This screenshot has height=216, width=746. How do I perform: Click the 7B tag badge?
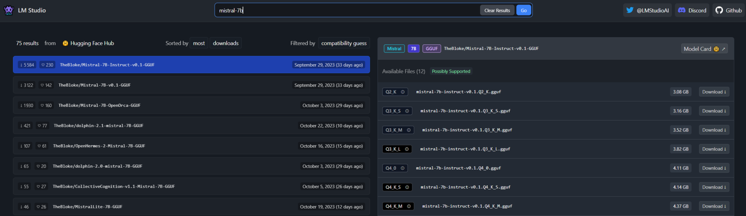[x=413, y=49]
